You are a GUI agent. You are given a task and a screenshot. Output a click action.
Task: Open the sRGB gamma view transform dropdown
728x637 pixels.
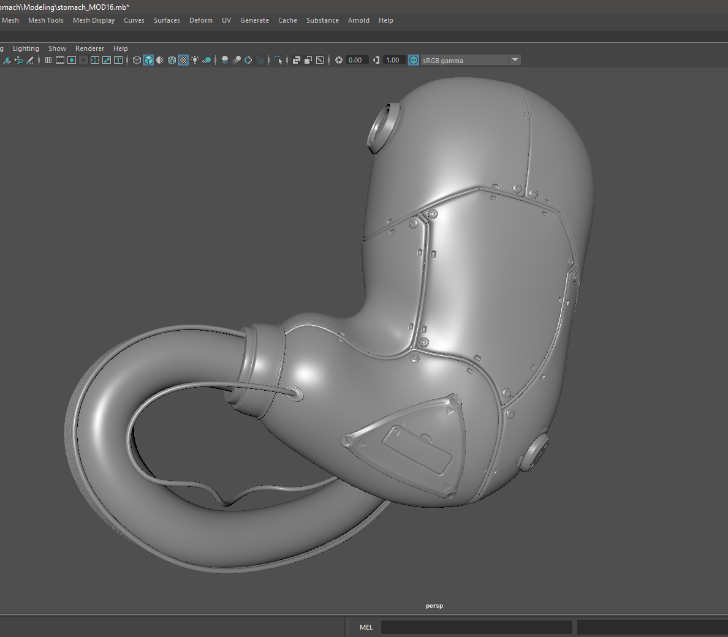click(x=515, y=59)
